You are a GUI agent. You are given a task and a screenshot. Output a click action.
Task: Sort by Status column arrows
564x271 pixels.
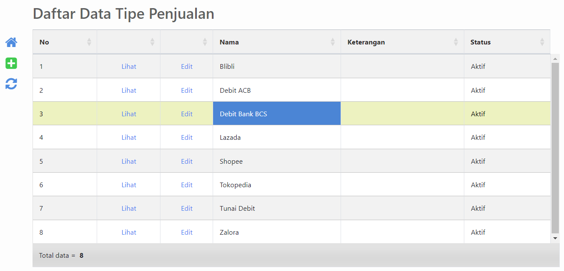click(x=542, y=42)
